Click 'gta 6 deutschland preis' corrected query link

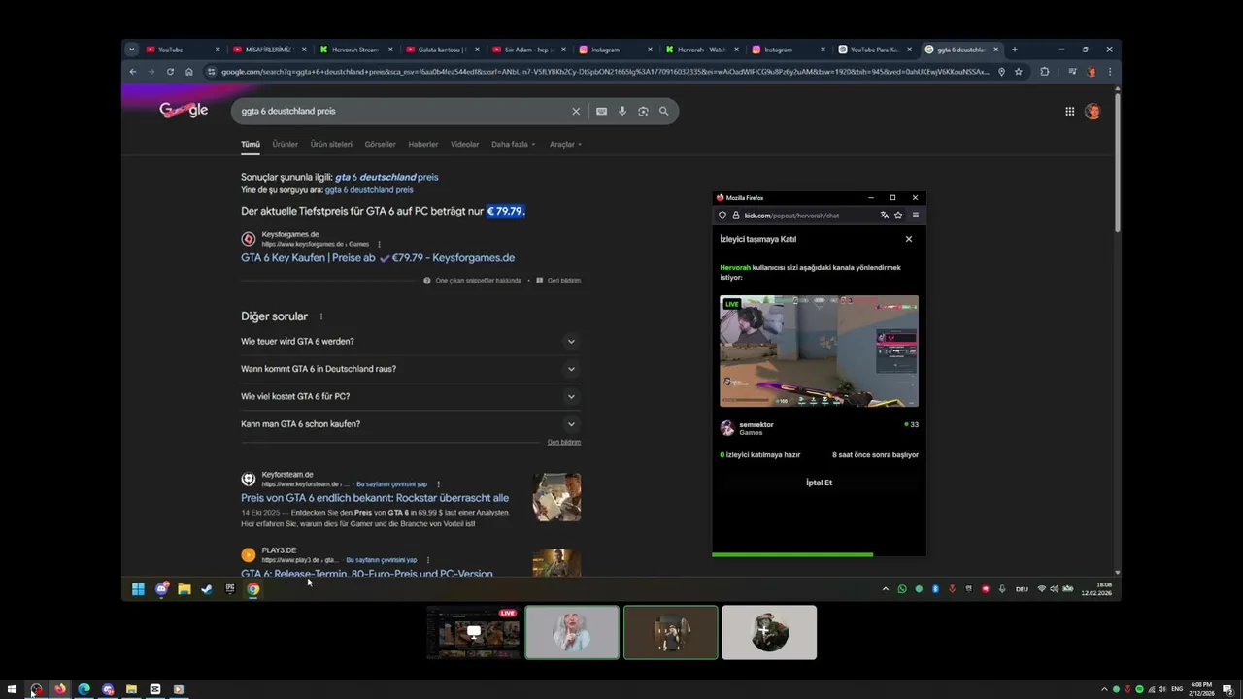[386, 177]
